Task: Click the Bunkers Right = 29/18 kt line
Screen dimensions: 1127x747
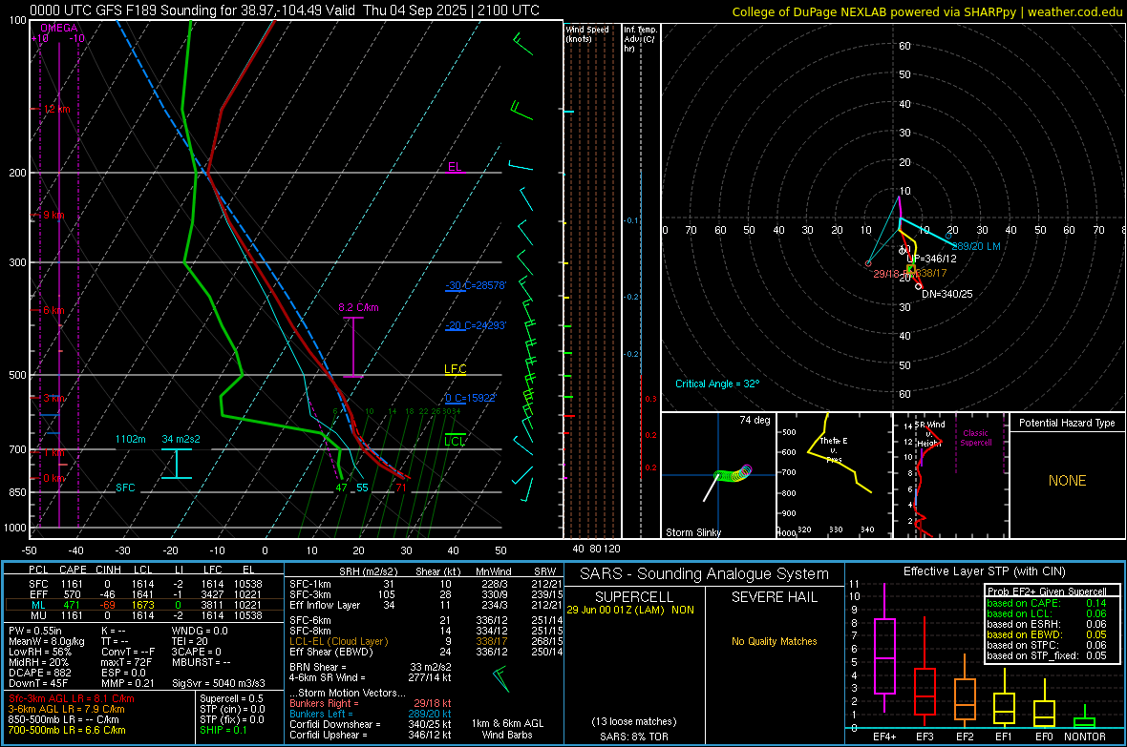Action: 371,703
